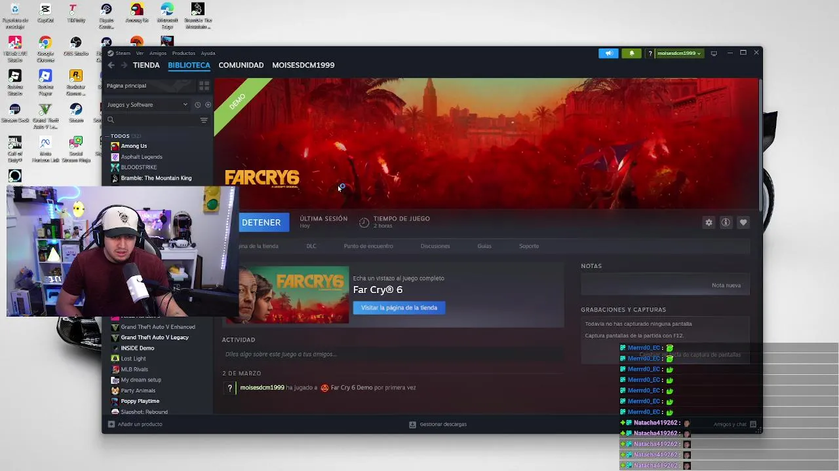
Task: Add Far Cry 6 to favorites heart
Action: [x=743, y=222]
